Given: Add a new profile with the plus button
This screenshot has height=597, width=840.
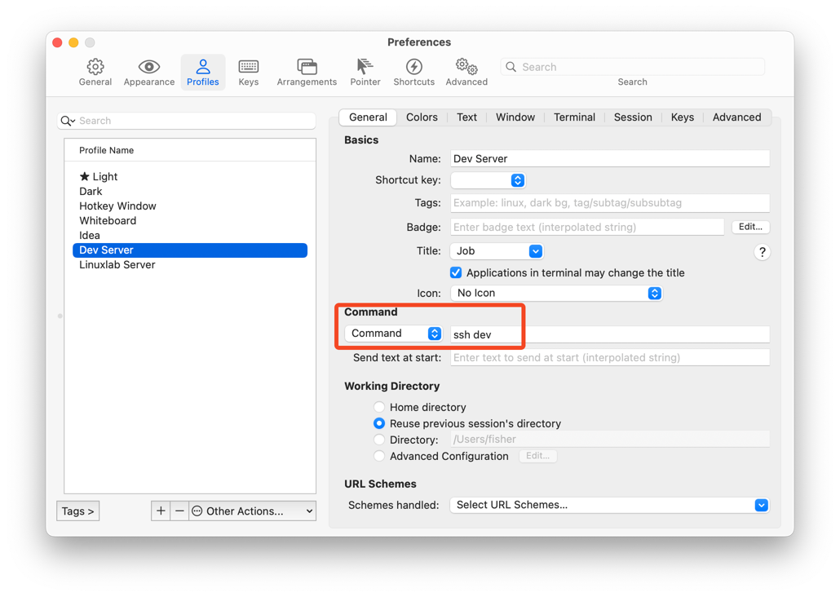Looking at the screenshot, I should [x=161, y=511].
